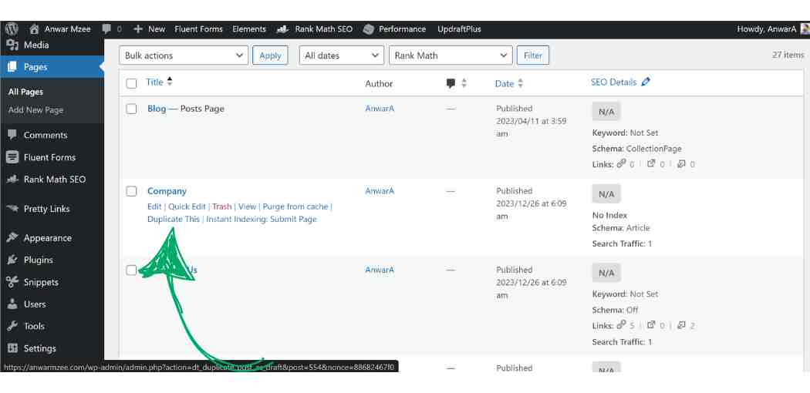
Task: Click the plus New icon in admin bar
Action: point(137,29)
